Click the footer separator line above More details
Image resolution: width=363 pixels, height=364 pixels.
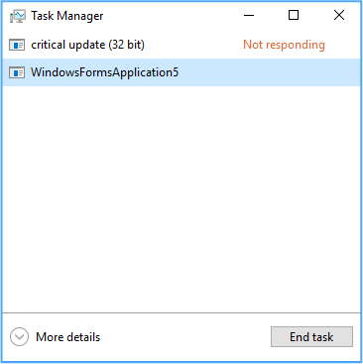click(x=181, y=312)
